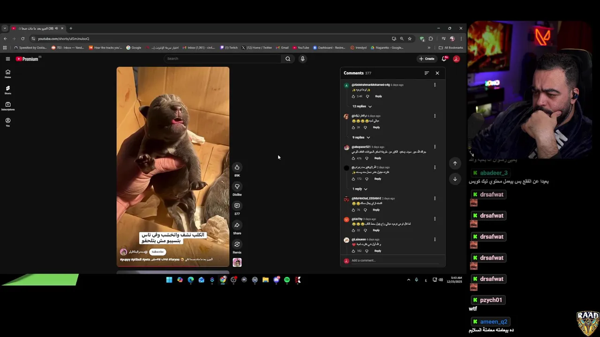This screenshot has width=600, height=337.
Task: Open the Twitch bookmark
Action: point(229,47)
